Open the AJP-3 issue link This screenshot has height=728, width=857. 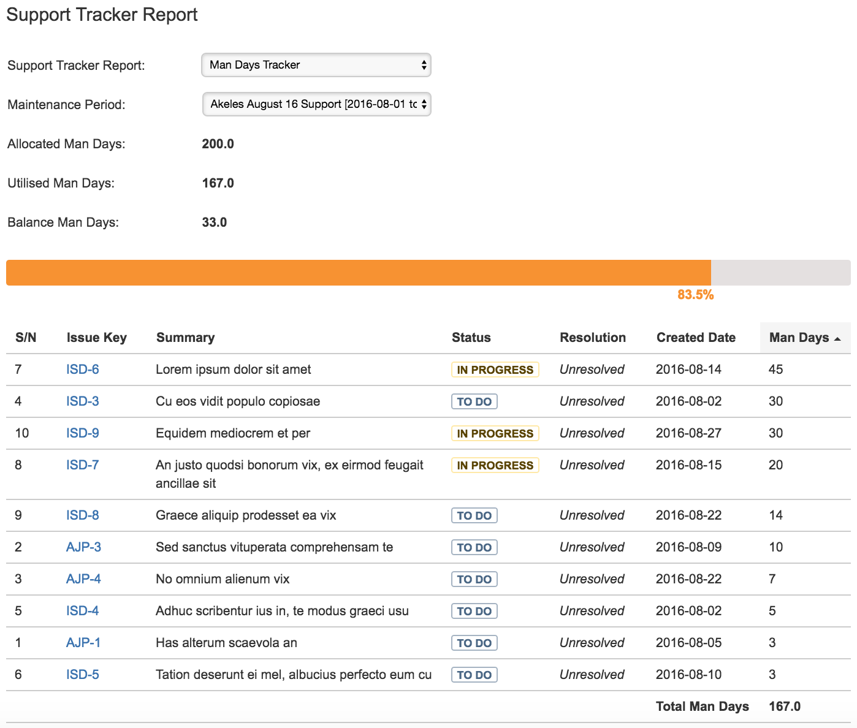(x=83, y=547)
